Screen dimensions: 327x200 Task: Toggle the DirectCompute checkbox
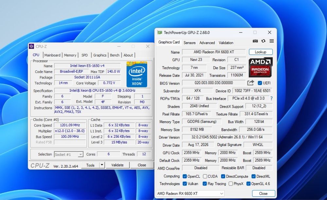point(223,176)
